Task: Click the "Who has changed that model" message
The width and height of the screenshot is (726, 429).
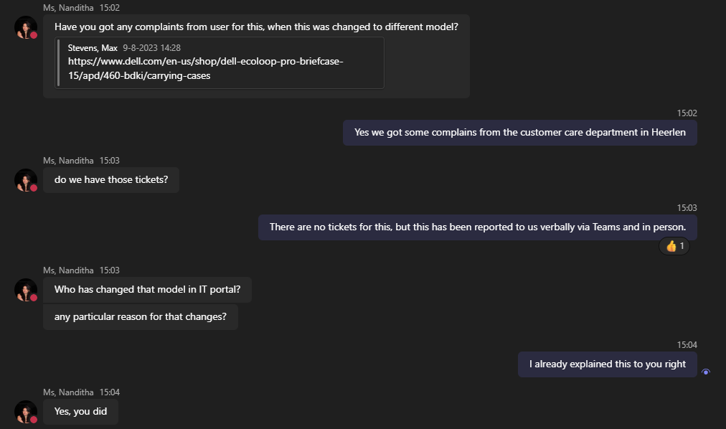Action: pos(147,289)
